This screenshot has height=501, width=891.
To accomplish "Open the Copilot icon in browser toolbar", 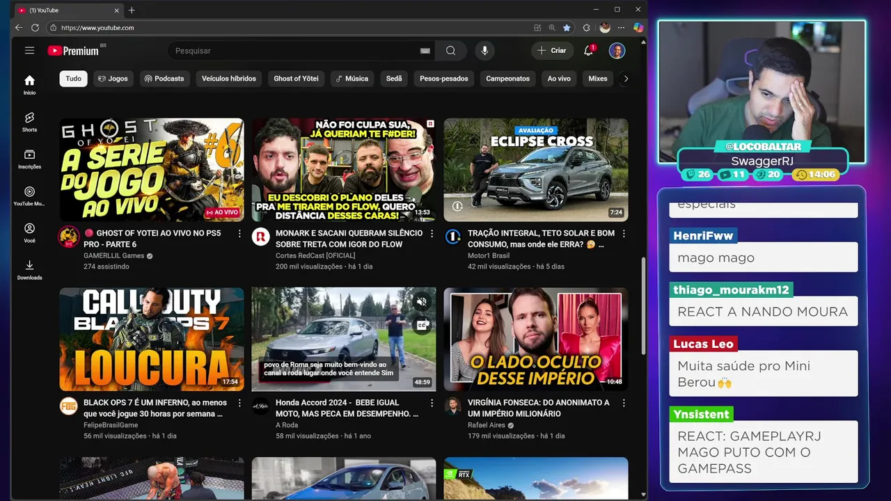I will [x=638, y=28].
